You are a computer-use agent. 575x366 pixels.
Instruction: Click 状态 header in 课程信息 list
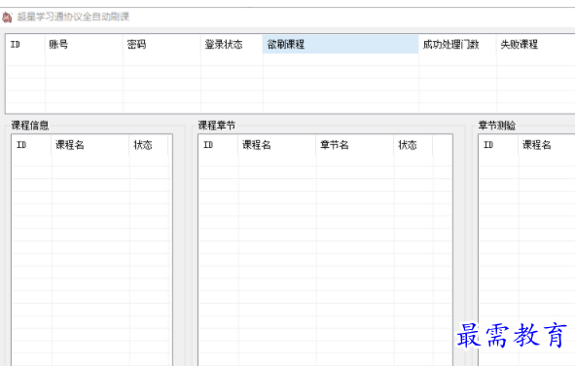coord(149,145)
